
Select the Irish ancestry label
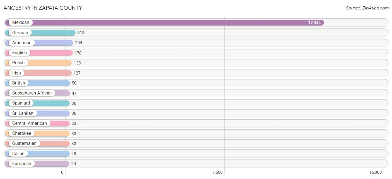click(x=16, y=73)
